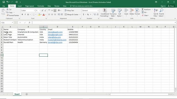This screenshot has width=177, height=99.
Task: Expand the Name Box dropdown arrow
Action: click(12, 23)
